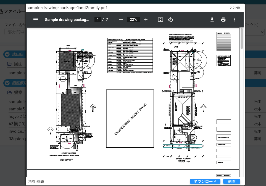The image size is (266, 186).
Task: Click the fit to page icon
Action: pos(160,20)
